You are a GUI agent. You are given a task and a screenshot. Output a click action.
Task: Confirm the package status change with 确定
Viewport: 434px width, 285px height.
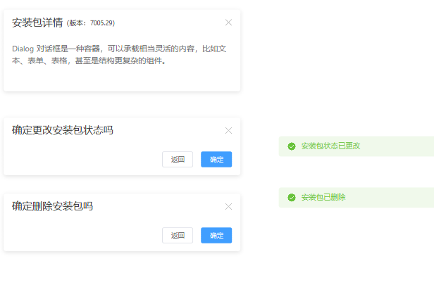216,159
